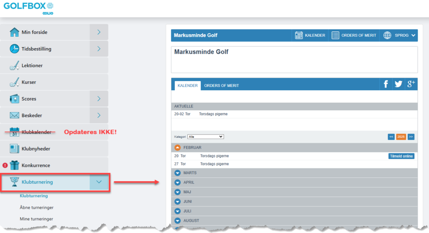Go to the next year
Viewport: 429px width, 233px height.
411,137
